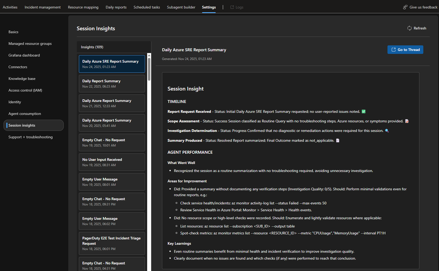
Task: Switch to Subagent builder tab
Action: (x=181, y=7)
